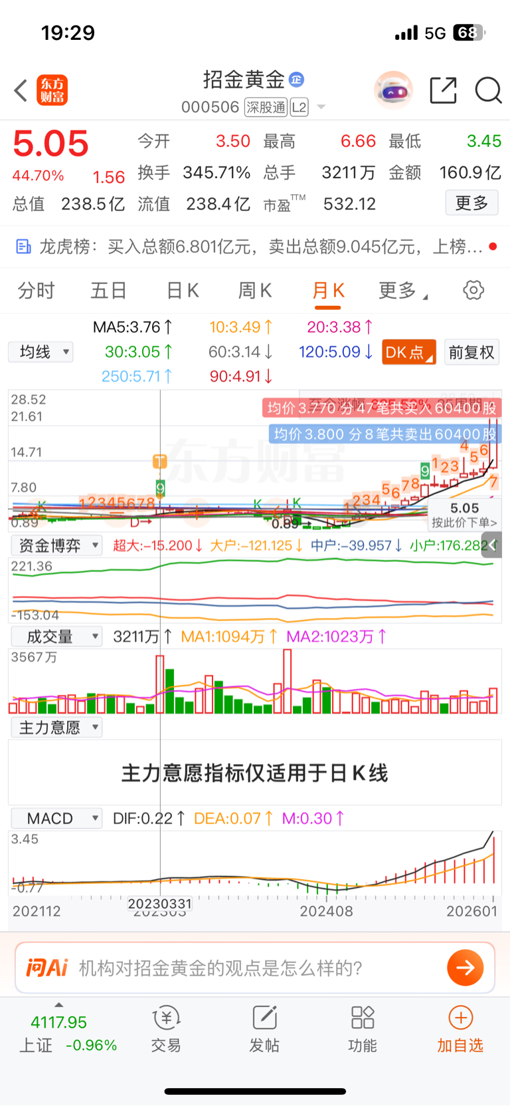Tap the DIF:0.22 MACD value
This screenshot has width=510, height=1106.
[x=149, y=818]
